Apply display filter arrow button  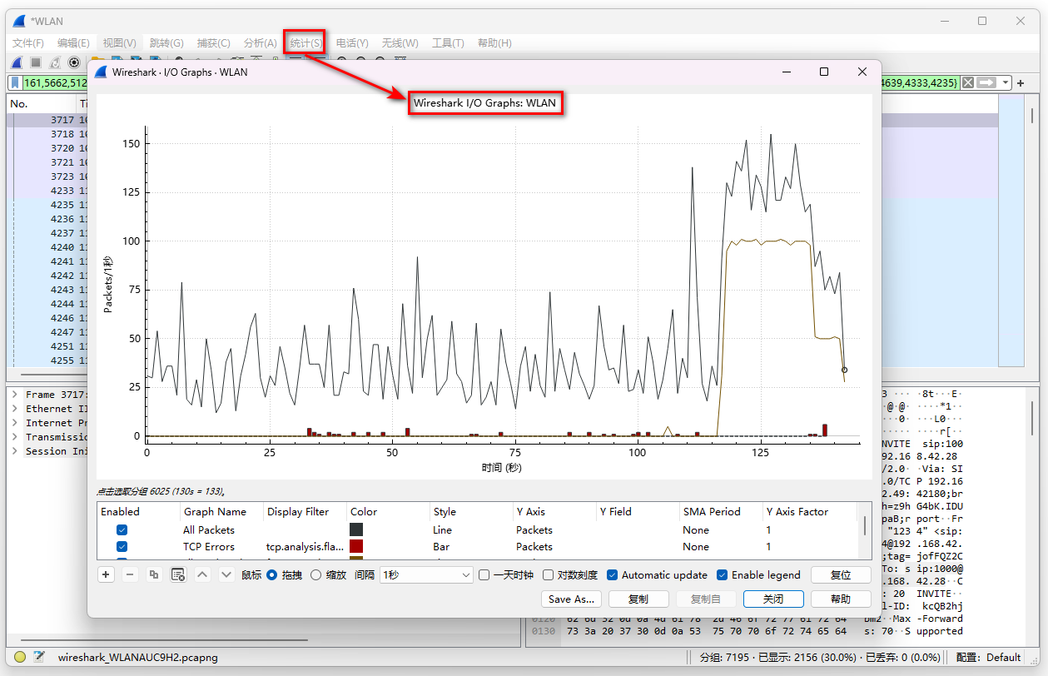[x=986, y=82]
